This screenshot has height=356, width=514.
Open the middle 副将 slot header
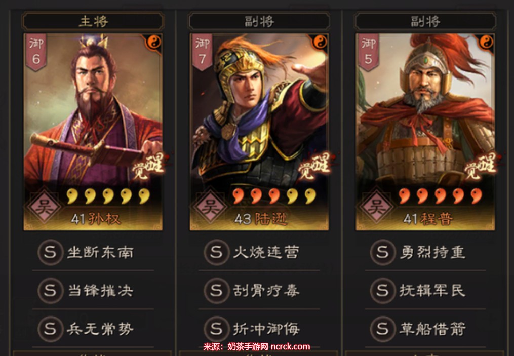259,22
